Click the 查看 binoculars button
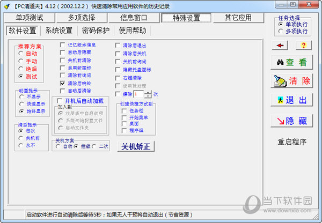This screenshot has height=223, width=322. (x=291, y=62)
